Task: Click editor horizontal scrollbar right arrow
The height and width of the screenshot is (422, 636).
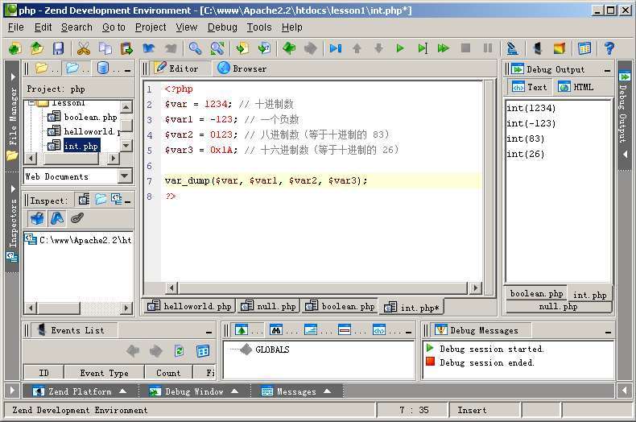Action: [x=475, y=288]
